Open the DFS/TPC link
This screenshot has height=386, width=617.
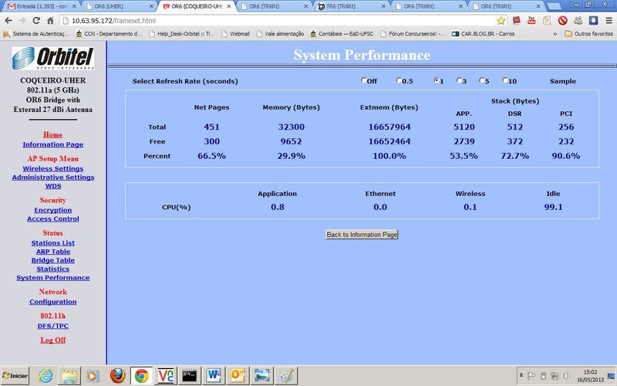52,326
